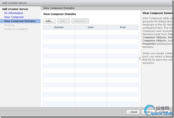Sort by the User column header

91,27
